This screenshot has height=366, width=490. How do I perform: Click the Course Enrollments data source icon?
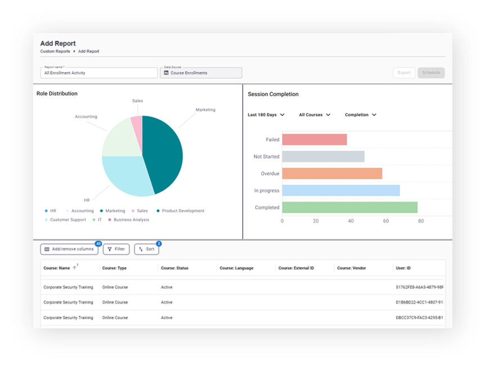coord(166,73)
